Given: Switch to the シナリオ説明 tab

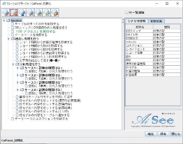Looking at the screenshot, I should click(x=137, y=21).
